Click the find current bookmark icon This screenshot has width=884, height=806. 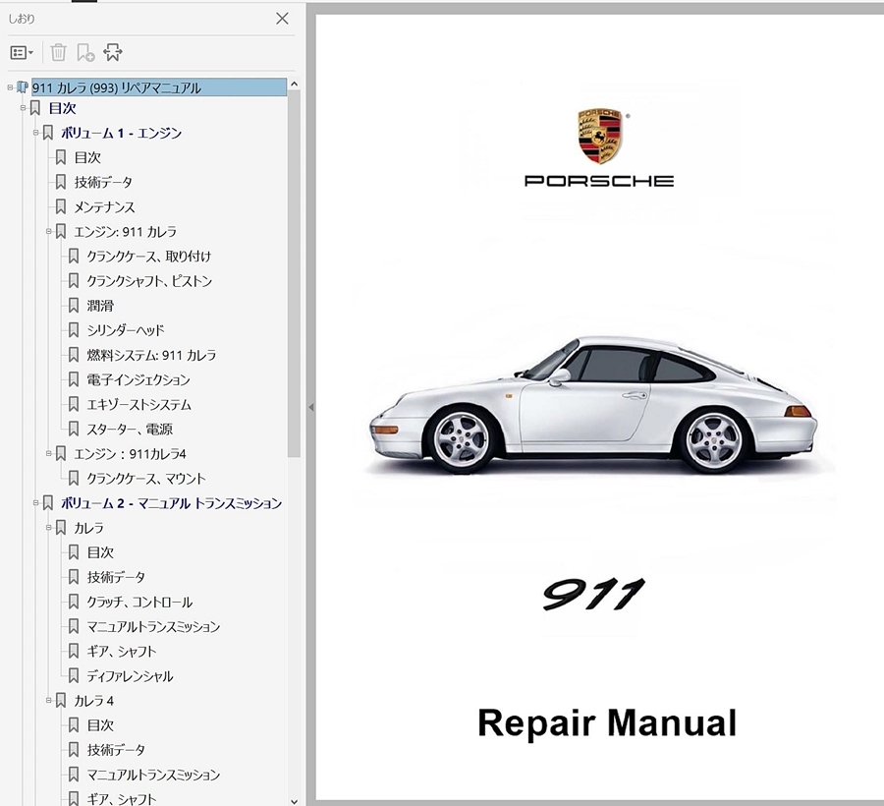click(x=113, y=53)
